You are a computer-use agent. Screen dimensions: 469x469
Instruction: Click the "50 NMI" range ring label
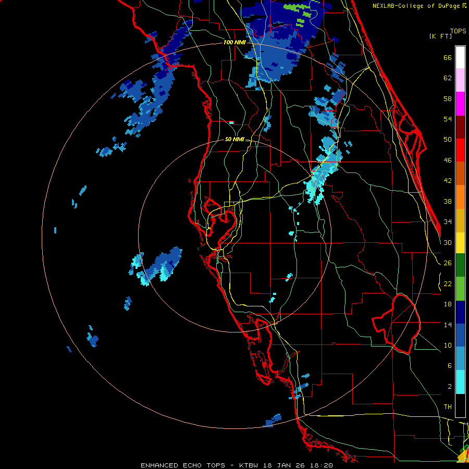tap(234, 139)
